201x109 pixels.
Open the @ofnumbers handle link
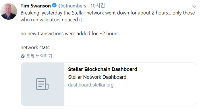72,6
